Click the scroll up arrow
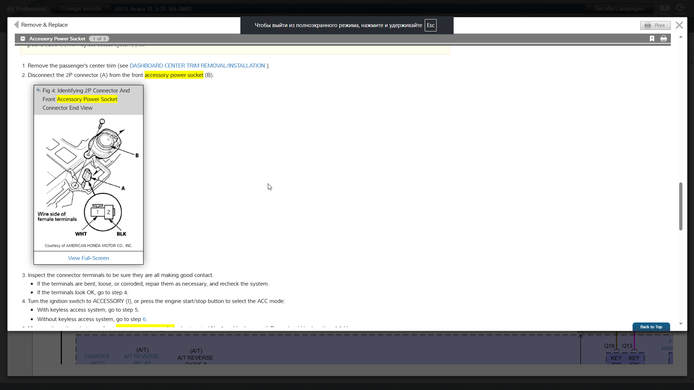 (x=681, y=37)
